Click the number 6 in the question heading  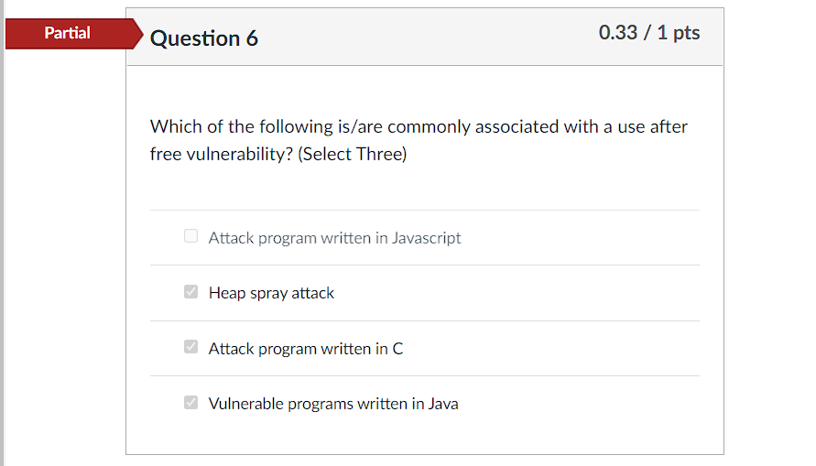[251, 38]
